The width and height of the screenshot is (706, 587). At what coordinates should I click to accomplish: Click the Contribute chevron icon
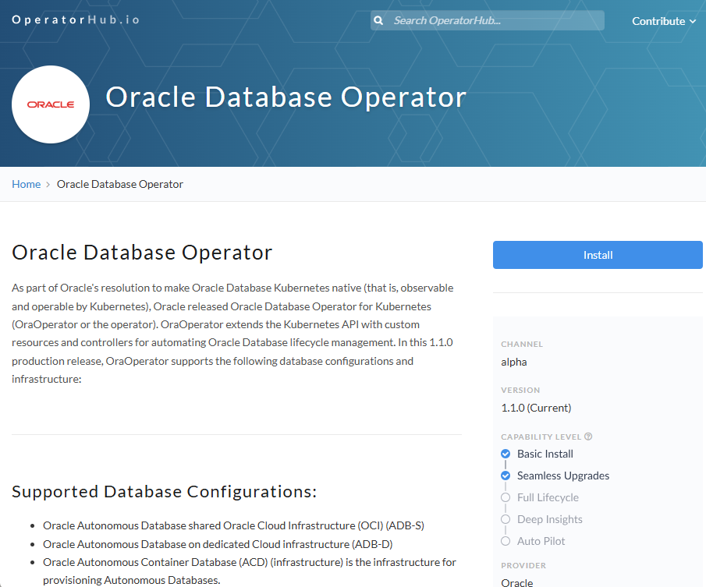[691, 22]
